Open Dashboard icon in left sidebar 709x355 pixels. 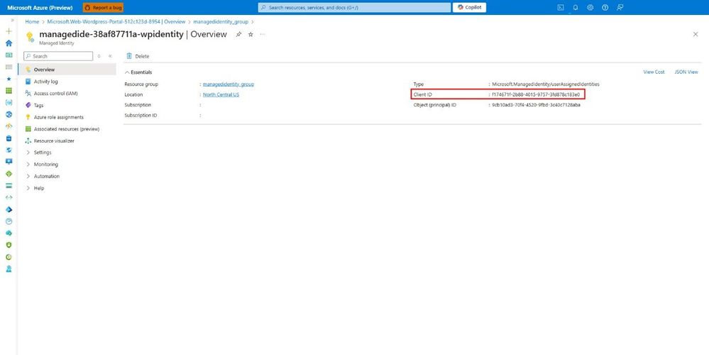click(x=9, y=55)
